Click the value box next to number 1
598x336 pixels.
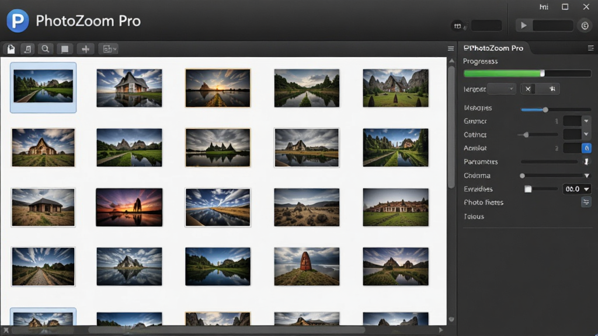(572, 121)
